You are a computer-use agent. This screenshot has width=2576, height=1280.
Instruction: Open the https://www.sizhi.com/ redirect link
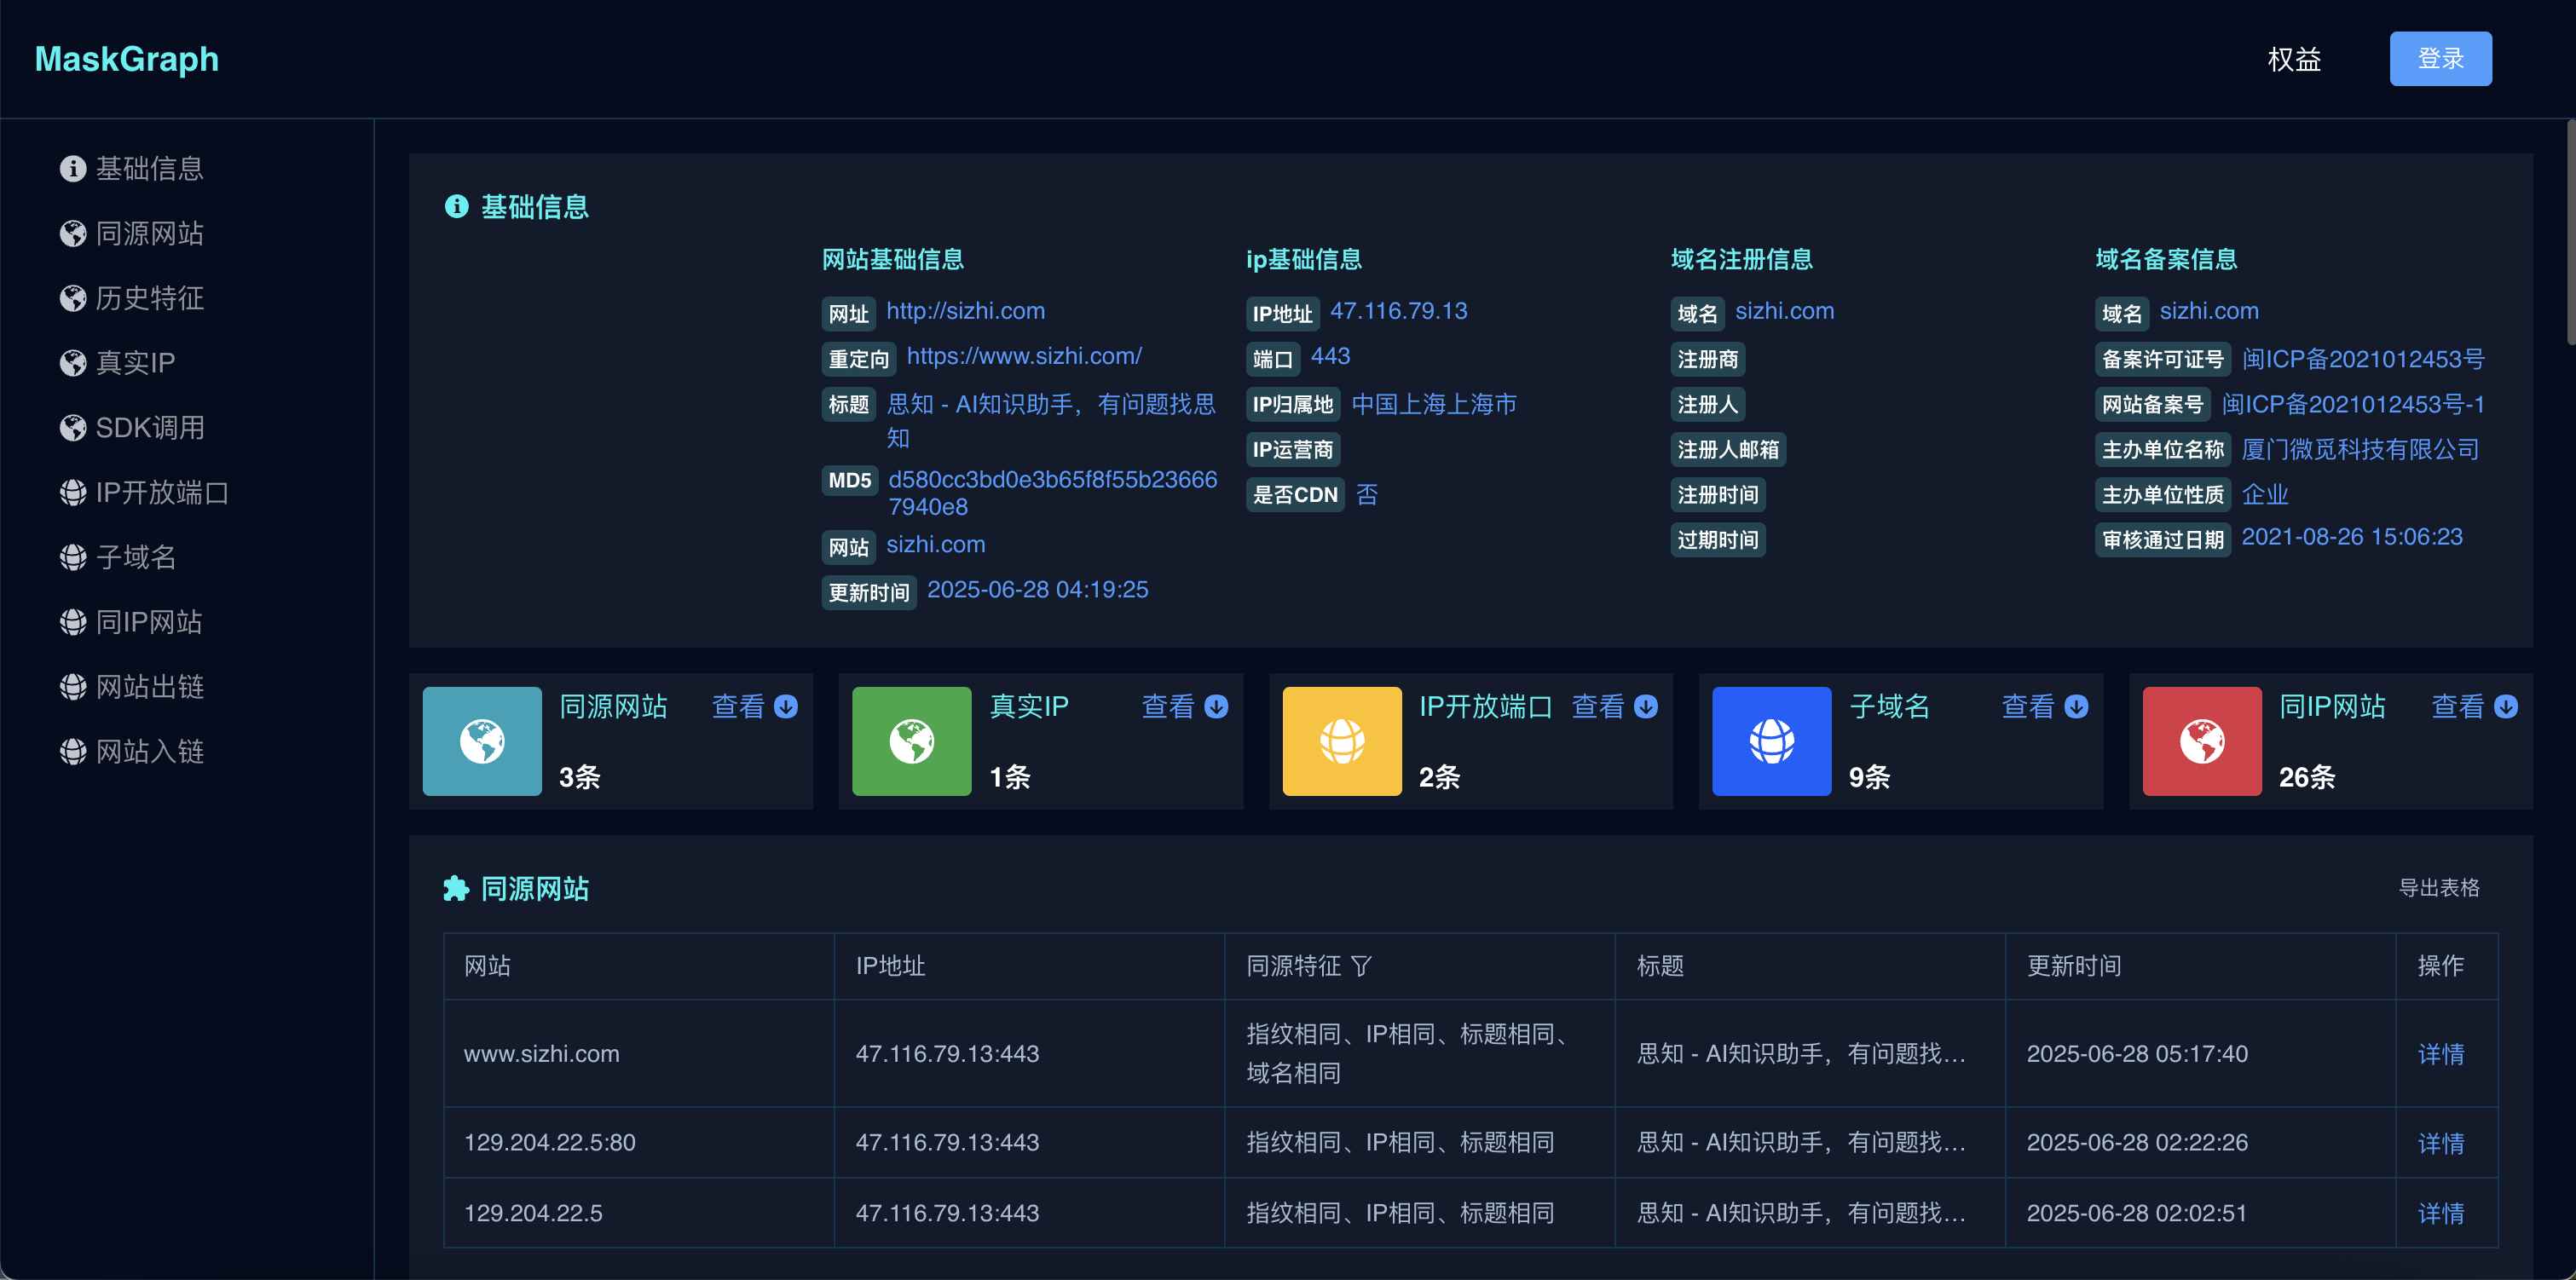[1023, 356]
